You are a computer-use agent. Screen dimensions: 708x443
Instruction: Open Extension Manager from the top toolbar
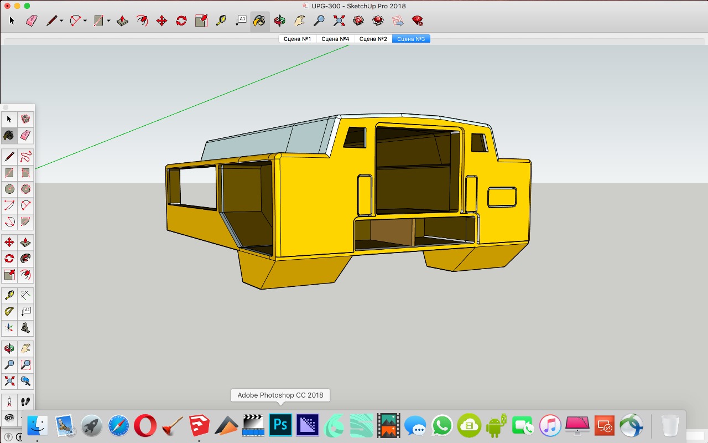point(418,21)
